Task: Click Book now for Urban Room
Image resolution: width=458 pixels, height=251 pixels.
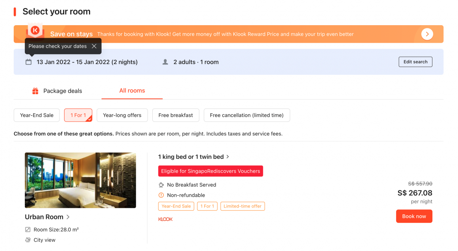Action: [414, 216]
